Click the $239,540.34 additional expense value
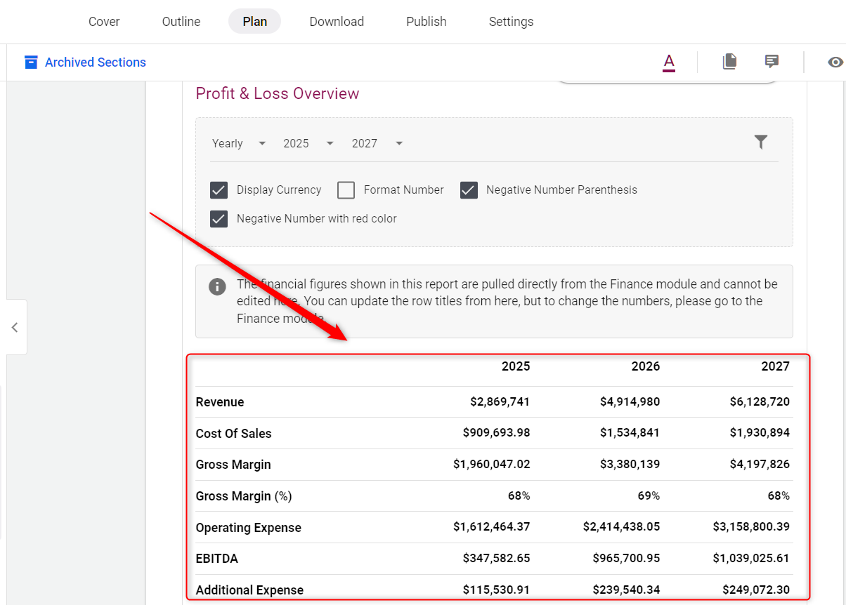The height and width of the screenshot is (605, 846). pos(627,590)
